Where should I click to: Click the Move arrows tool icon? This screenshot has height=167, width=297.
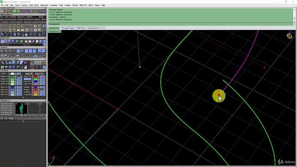point(19,34)
